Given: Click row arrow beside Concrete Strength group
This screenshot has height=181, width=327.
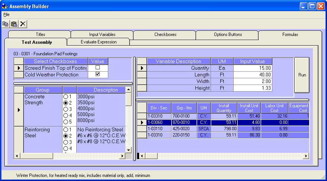Looking at the screenshot, I should (x=19, y=110).
